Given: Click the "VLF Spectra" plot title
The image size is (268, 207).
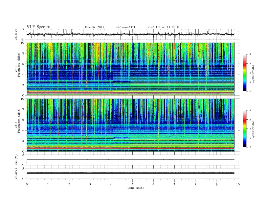Looking at the screenshot, I should (x=38, y=27).
